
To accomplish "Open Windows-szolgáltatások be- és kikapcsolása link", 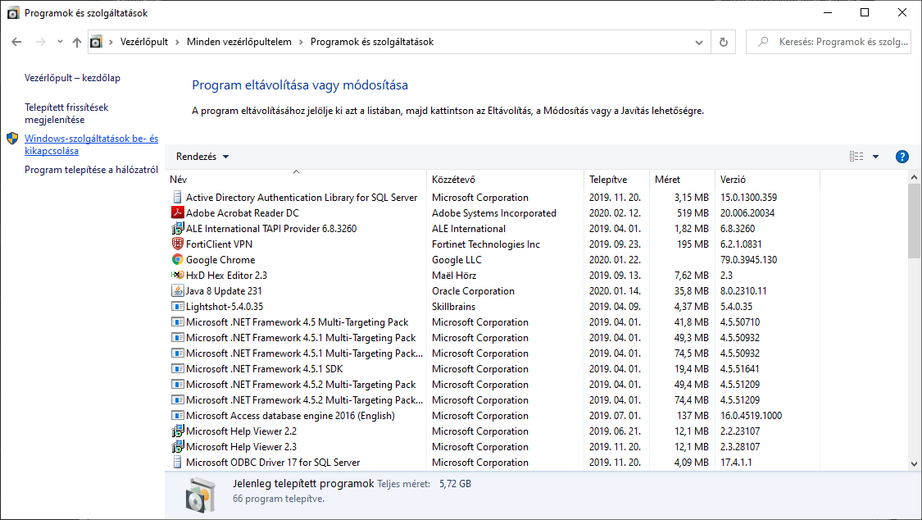I will [x=91, y=144].
